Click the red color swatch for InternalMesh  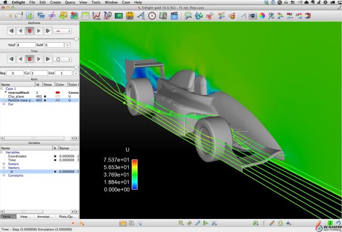point(58,92)
